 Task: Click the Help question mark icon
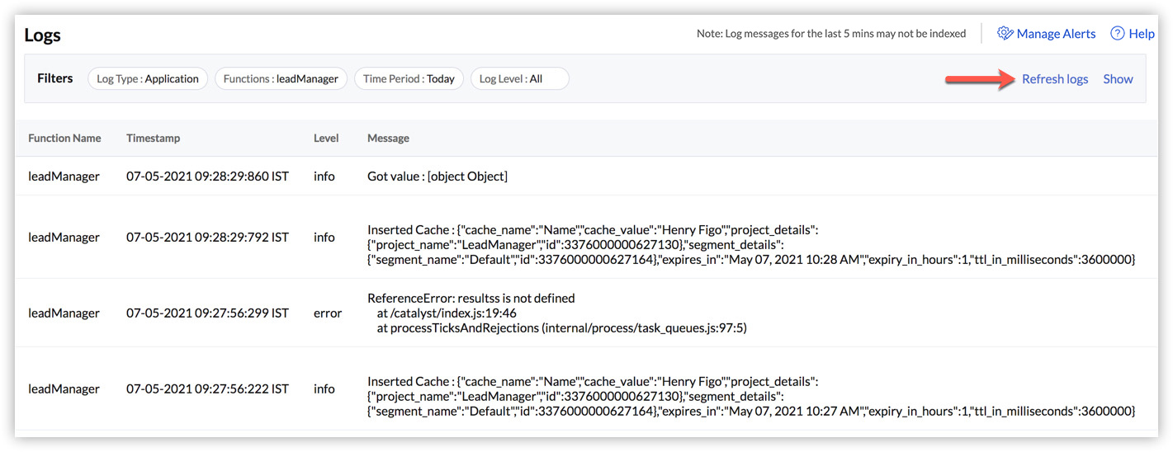1117,34
